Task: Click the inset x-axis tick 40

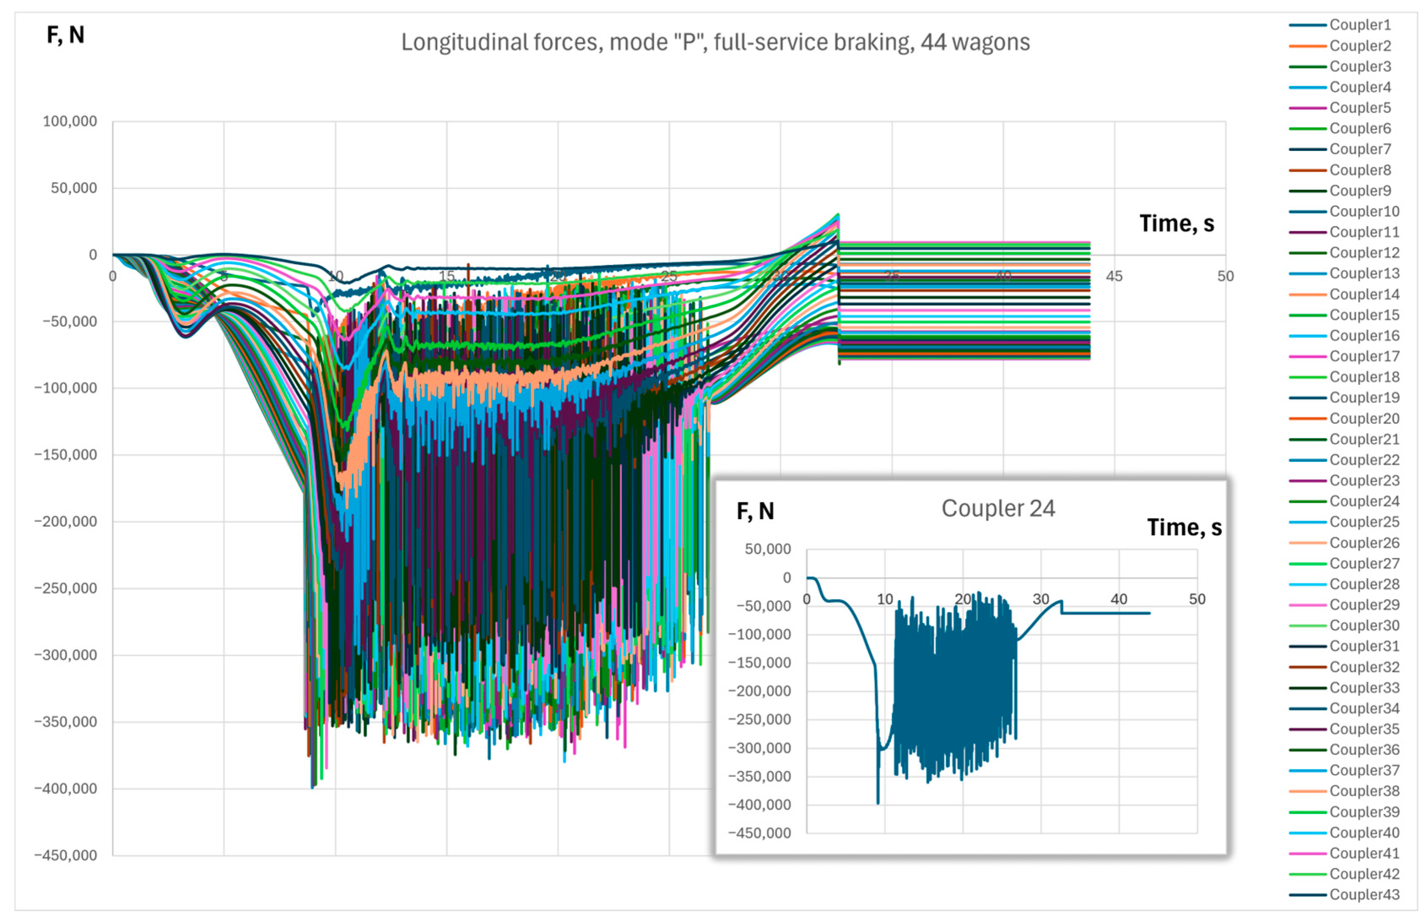Action: click(1118, 599)
